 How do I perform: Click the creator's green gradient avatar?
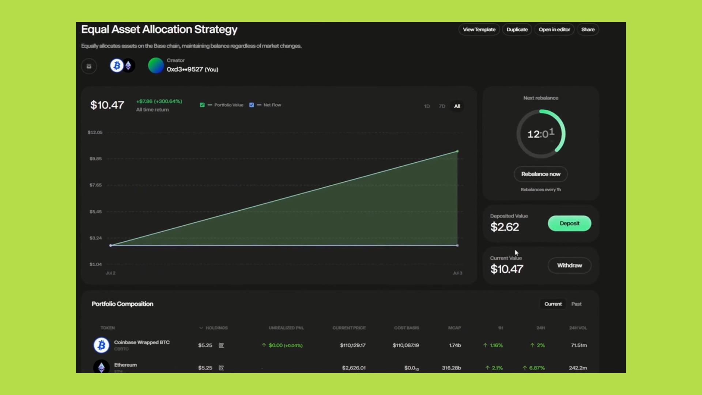[156, 65]
